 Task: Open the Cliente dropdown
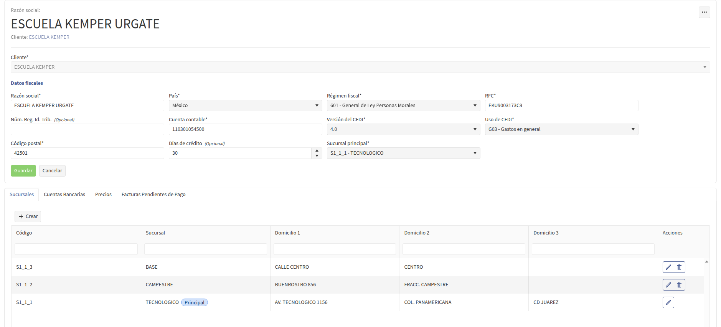360,67
